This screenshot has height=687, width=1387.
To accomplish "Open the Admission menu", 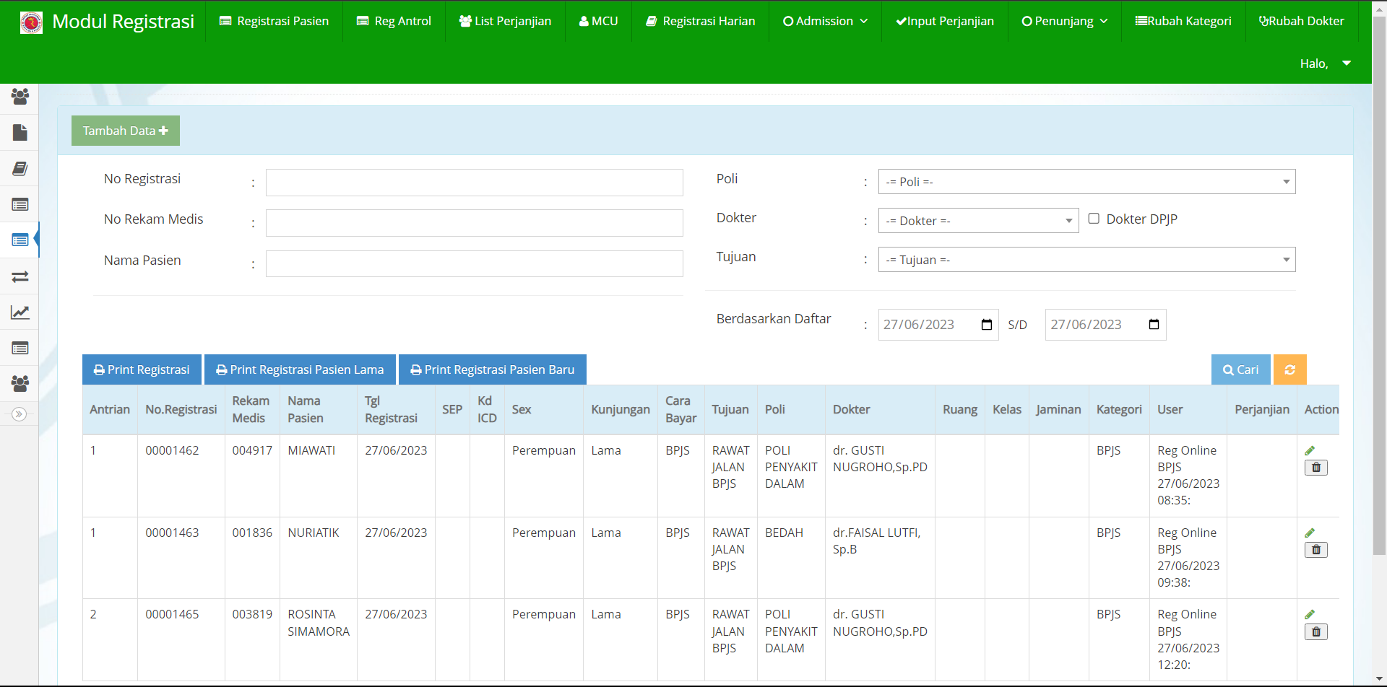I will [825, 21].
